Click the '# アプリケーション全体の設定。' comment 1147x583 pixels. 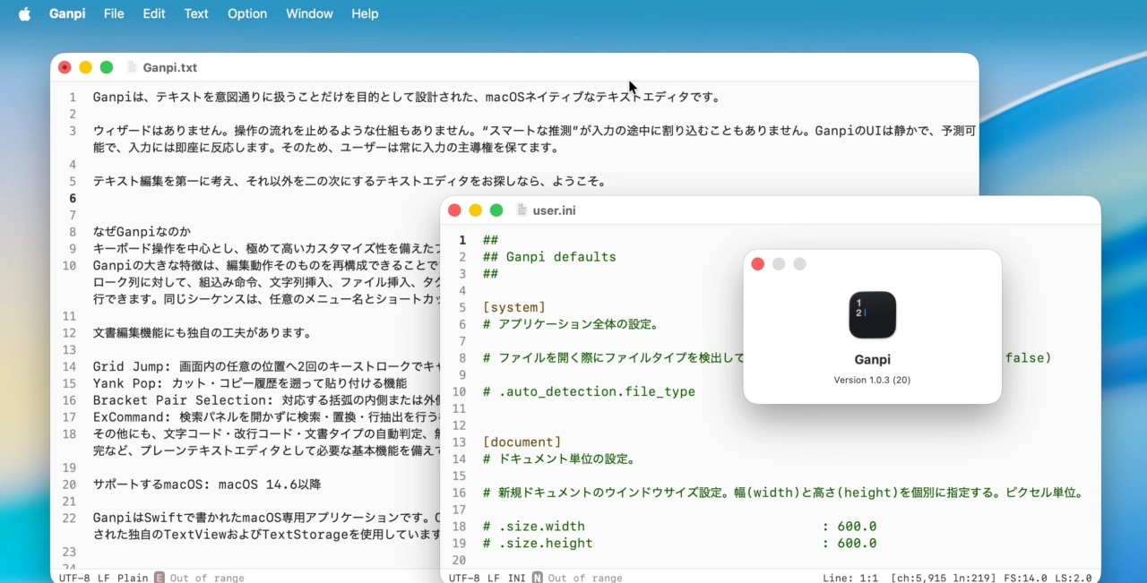(x=571, y=324)
